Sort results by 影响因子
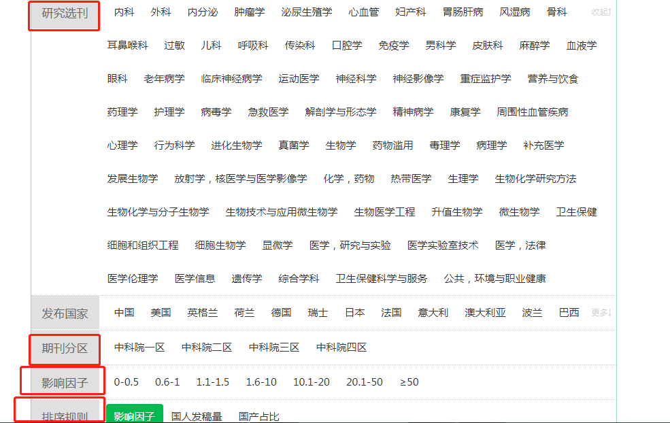Viewport: 670px width, 423px height. 134,416
